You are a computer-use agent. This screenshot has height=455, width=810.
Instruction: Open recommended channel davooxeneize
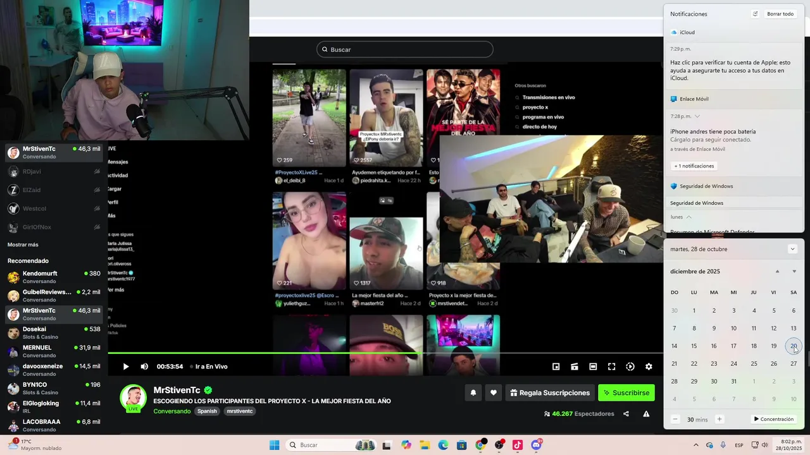(x=54, y=369)
